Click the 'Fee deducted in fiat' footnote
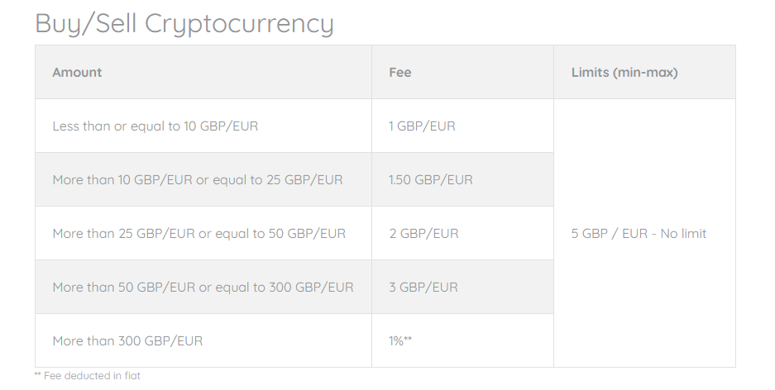The width and height of the screenshot is (775, 390). click(92, 376)
